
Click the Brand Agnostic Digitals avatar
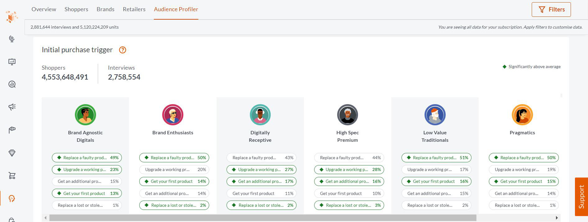[x=85, y=115]
